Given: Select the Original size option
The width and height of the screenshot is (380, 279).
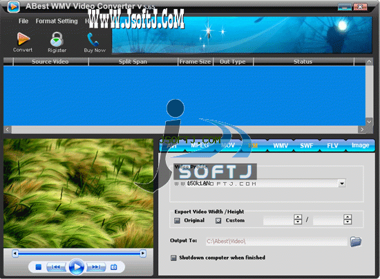Looking at the screenshot, I should click(x=177, y=220).
